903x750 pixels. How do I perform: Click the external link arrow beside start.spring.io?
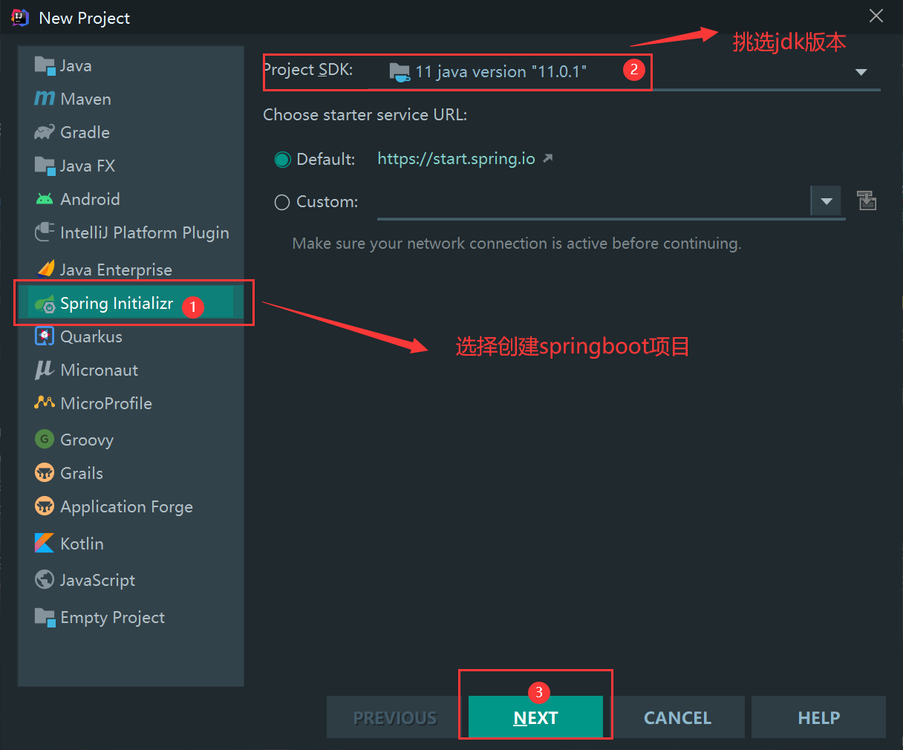tap(548, 158)
